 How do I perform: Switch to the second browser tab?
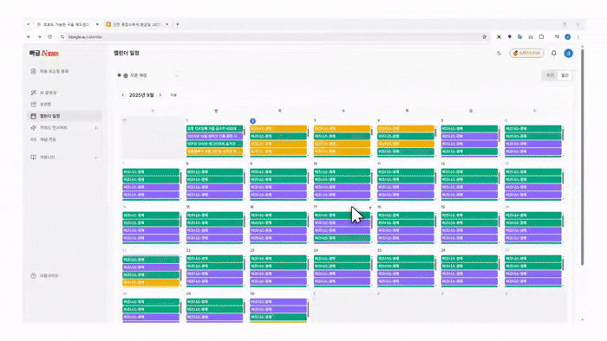[136, 24]
